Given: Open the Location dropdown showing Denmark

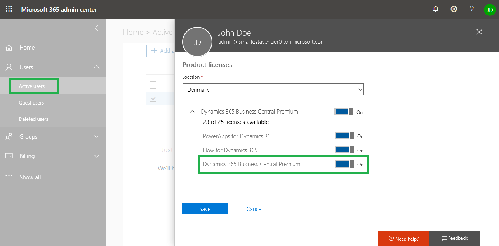Looking at the screenshot, I should coord(273,89).
